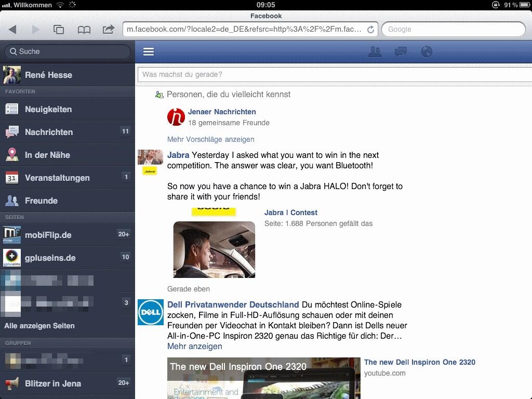Open Jenaer Nachrichten suggestion link
The image size is (532, 399).
(x=222, y=112)
